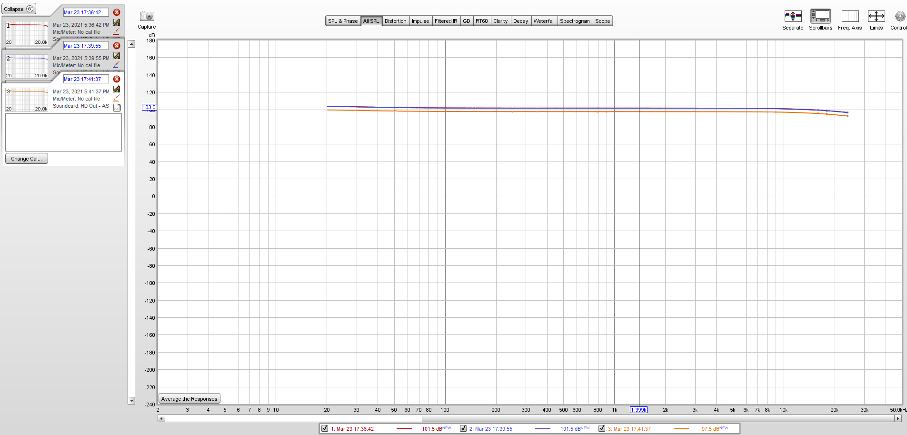This screenshot has height=435, width=907.
Task: Open the Distortion tab
Action: pos(396,21)
